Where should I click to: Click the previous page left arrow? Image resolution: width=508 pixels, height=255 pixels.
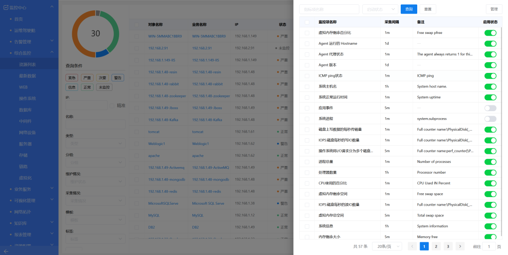[412, 246]
